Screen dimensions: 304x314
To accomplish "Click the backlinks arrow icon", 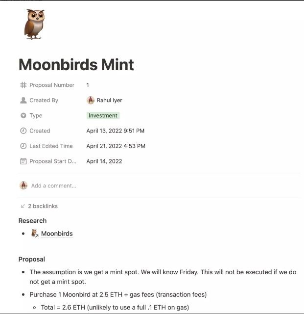I will (x=23, y=207).
